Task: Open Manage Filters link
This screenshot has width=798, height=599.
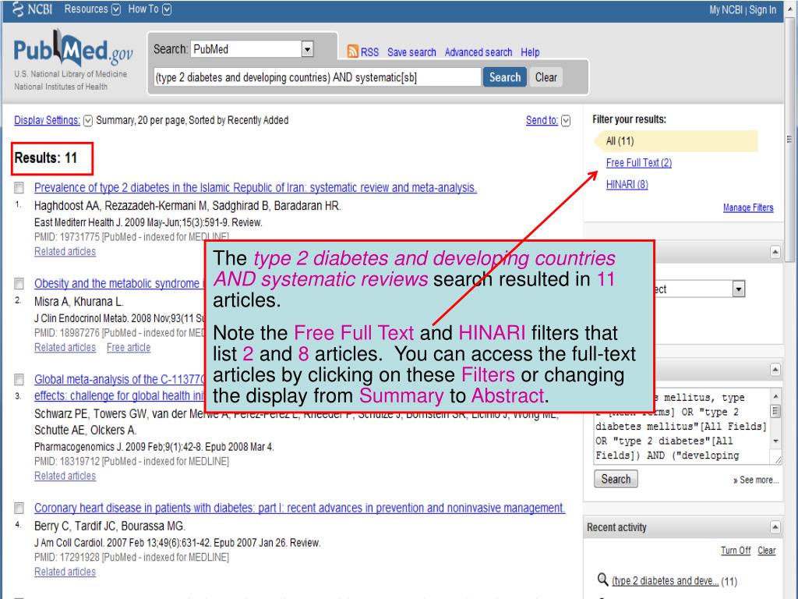Action: tap(748, 207)
